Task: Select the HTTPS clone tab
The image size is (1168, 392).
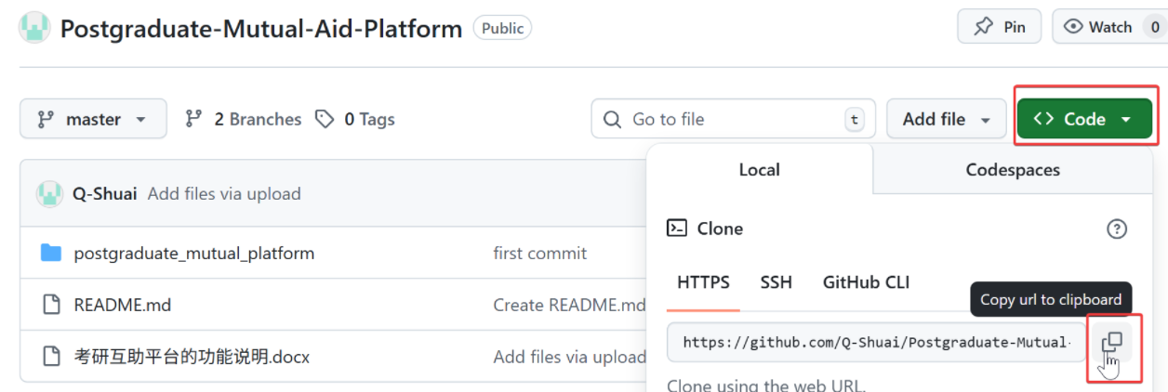Action: pyautogui.click(x=703, y=282)
